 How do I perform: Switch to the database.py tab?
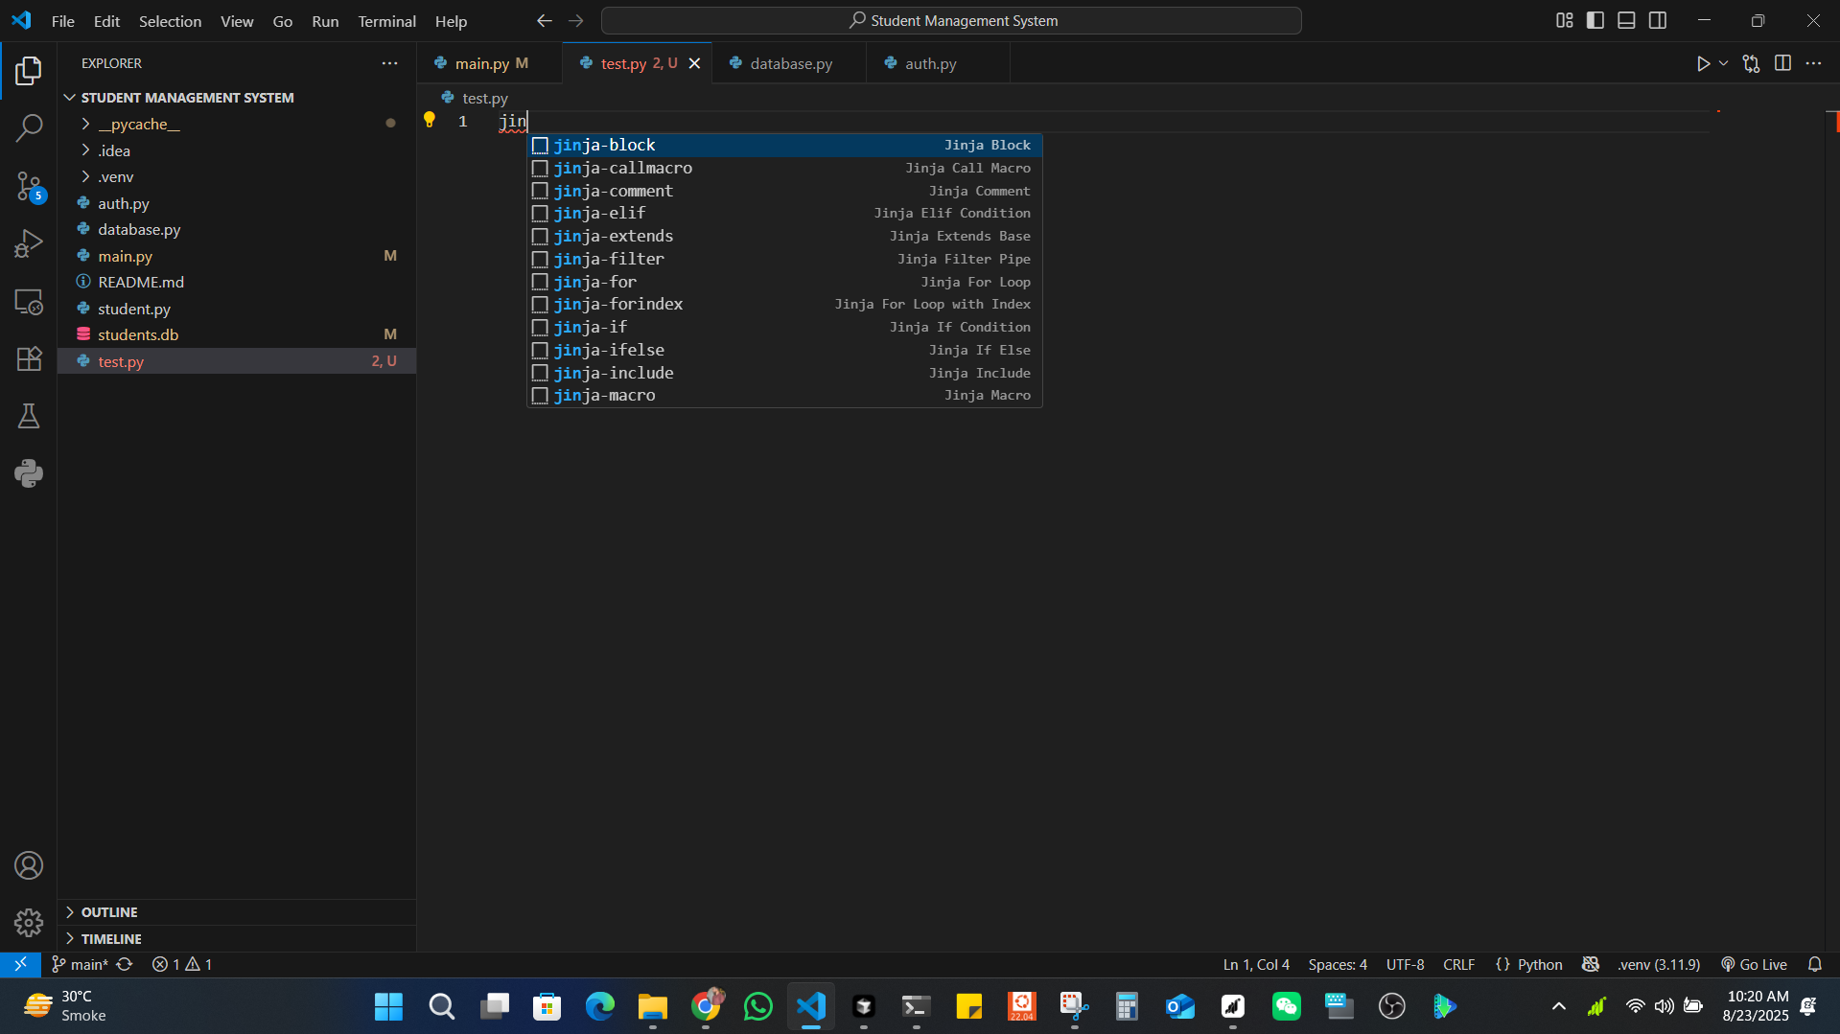(x=790, y=63)
